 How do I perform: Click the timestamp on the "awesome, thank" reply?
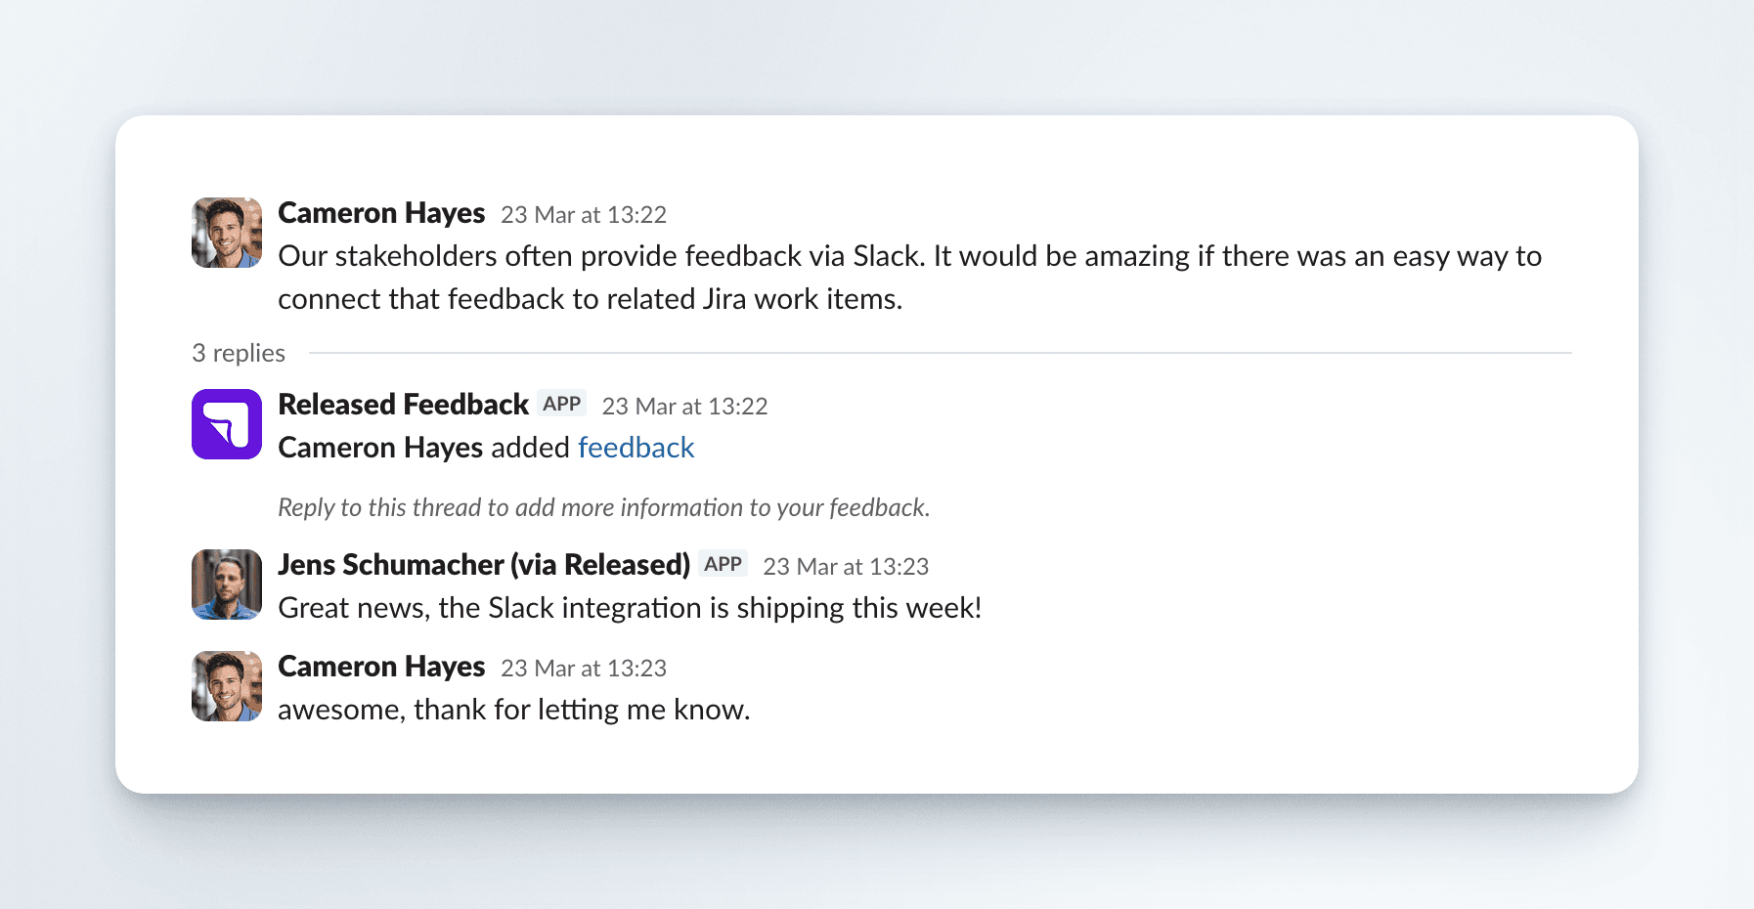coord(584,669)
